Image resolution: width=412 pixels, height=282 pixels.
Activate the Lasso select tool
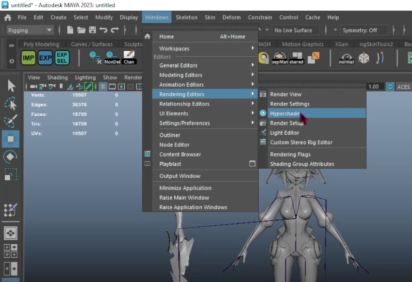pyautogui.click(x=11, y=104)
